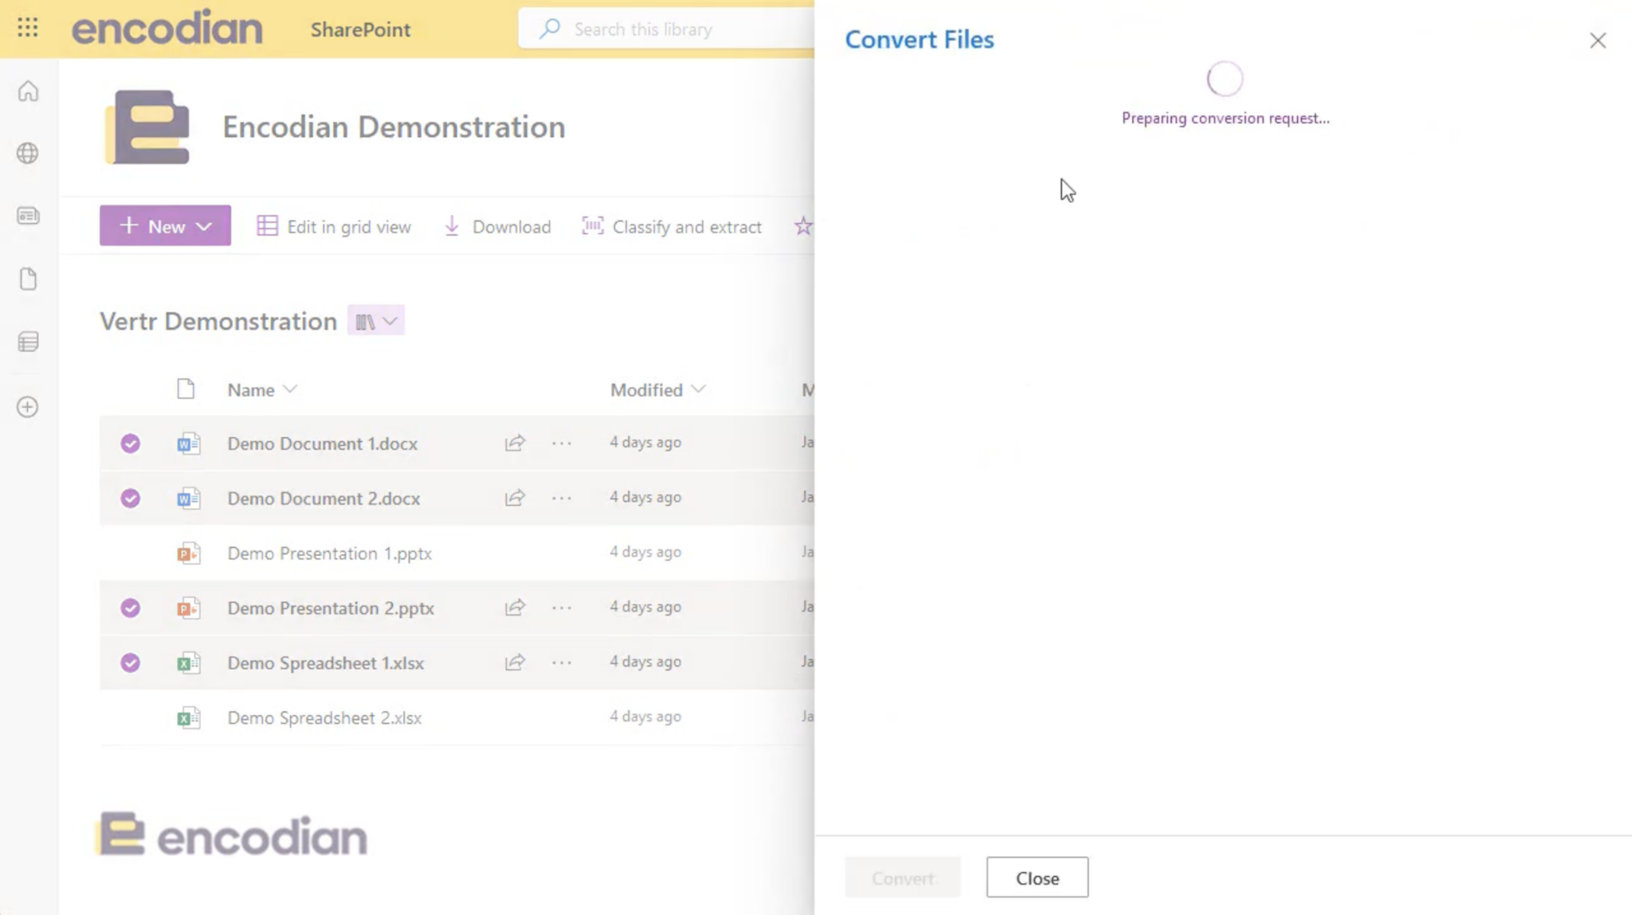Click Excel icon of Demo Spreadsheet 2.xlsx

(188, 718)
